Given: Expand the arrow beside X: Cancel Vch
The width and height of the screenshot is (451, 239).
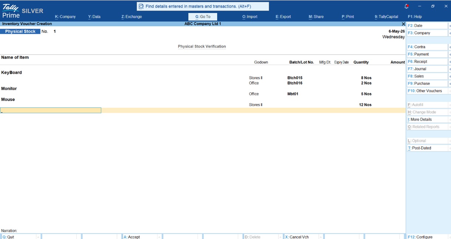Looking at the screenshot, I should pos(321,237).
